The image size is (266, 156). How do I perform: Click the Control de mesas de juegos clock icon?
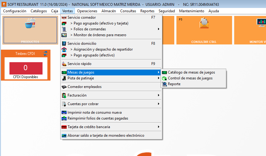[164, 78]
